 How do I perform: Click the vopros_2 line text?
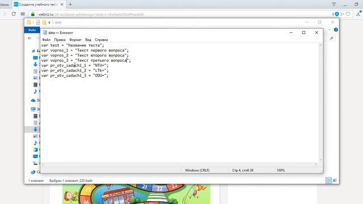pos(85,56)
